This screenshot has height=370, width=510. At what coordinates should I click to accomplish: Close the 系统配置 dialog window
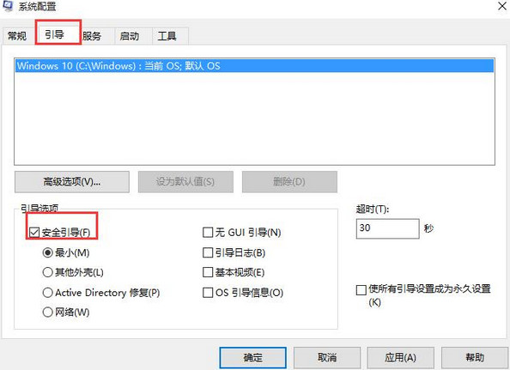point(503,5)
